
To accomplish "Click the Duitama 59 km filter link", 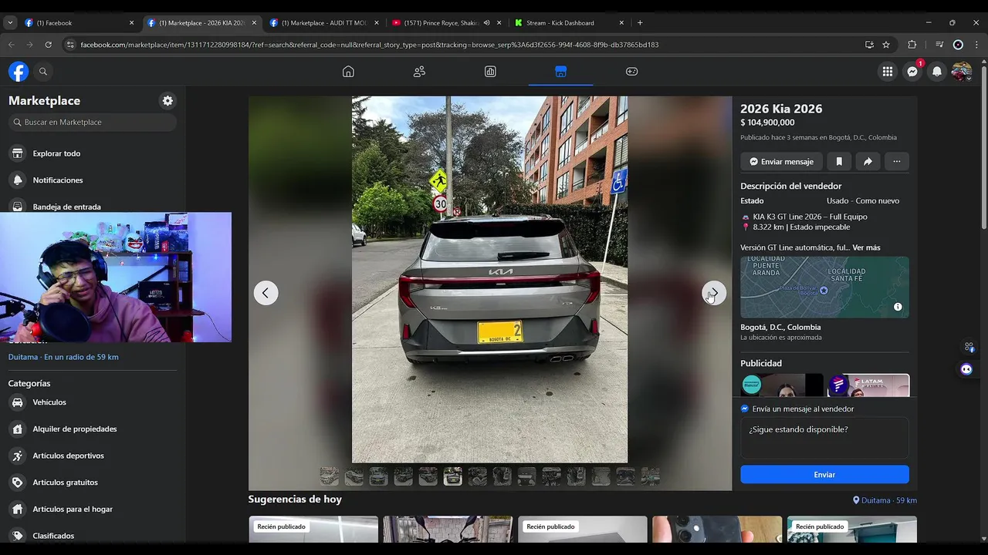I will [885, 501].
